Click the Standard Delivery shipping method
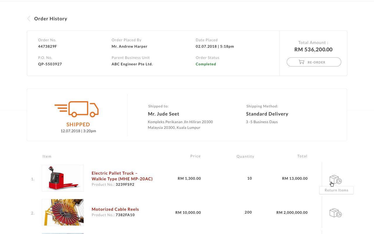 267,114
